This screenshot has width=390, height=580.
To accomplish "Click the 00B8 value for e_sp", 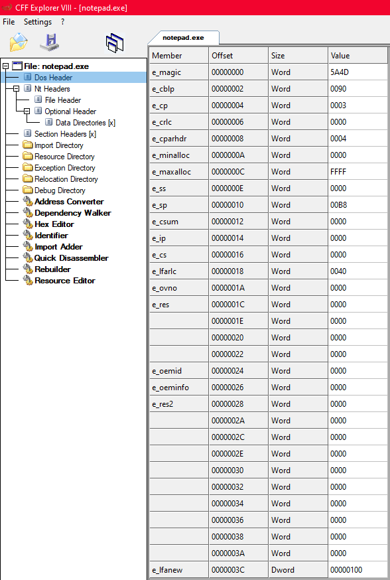I will (357, 205).
